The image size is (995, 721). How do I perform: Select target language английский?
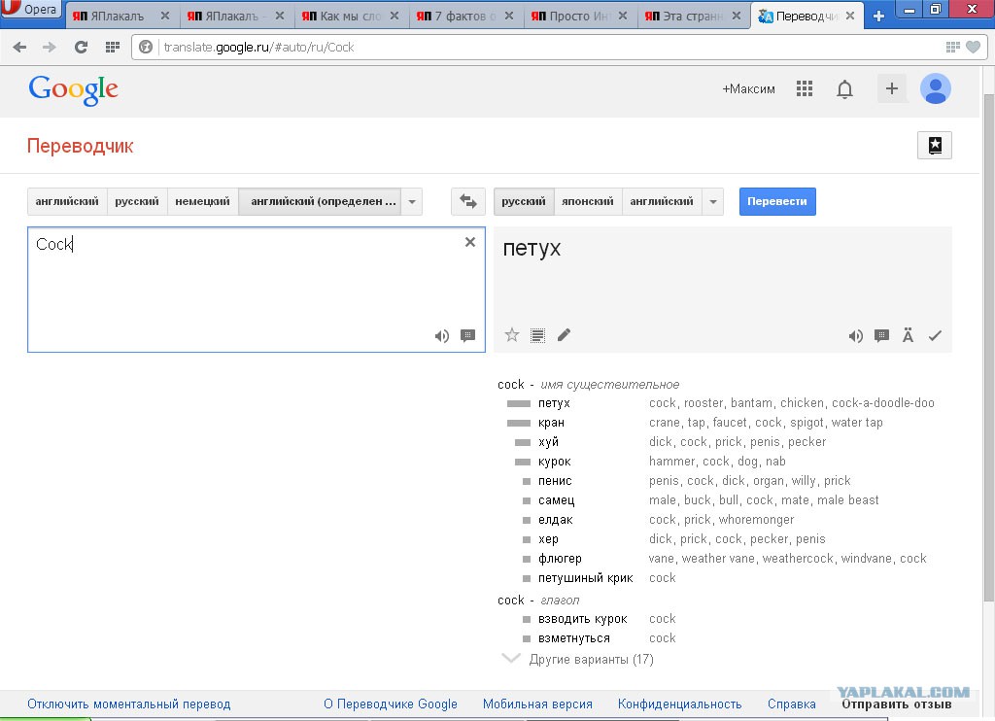coord(662,202)
